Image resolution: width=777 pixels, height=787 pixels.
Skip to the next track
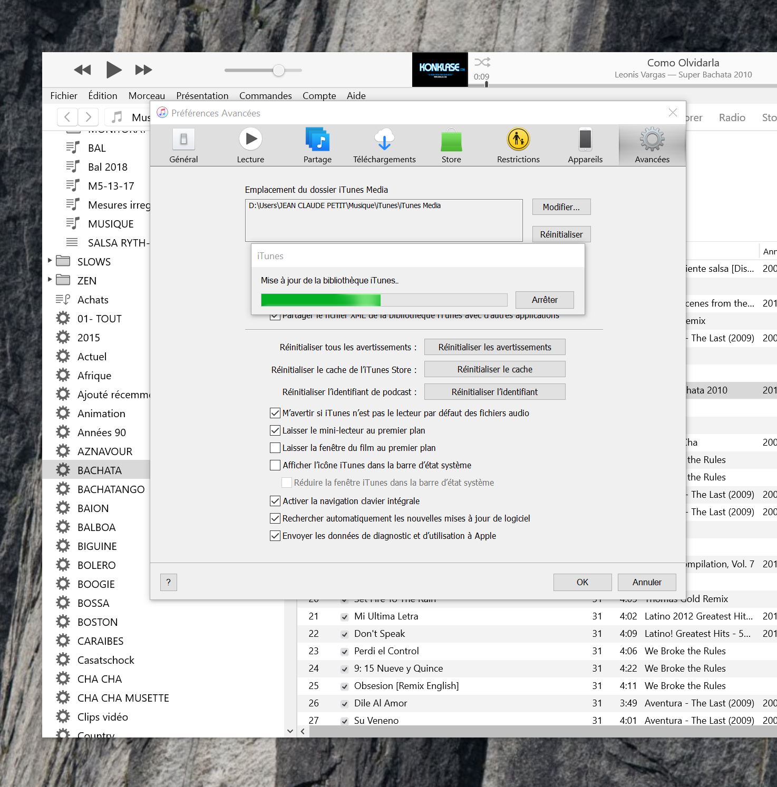(143, 70)
